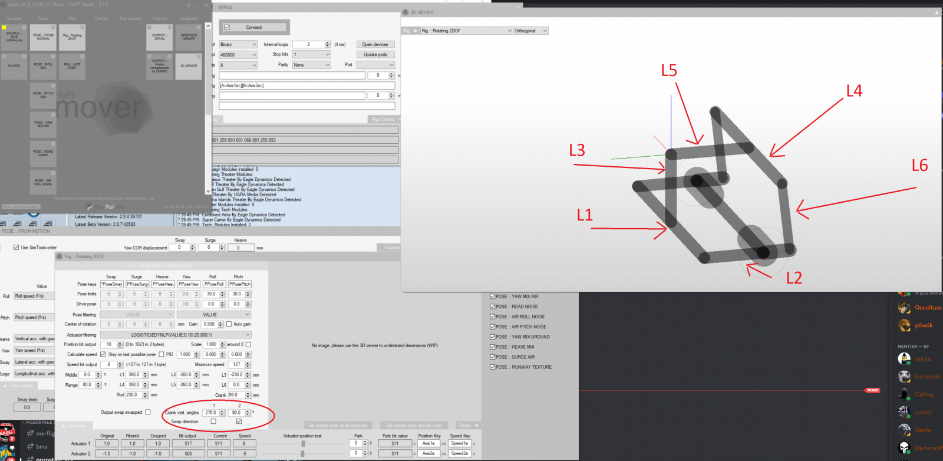Click the Update ports button
Screen dimensions: 943x461
pos(375,55)
